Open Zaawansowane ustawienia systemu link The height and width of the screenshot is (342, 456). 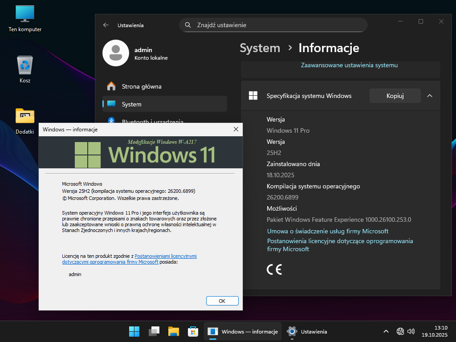pos(349,65)
